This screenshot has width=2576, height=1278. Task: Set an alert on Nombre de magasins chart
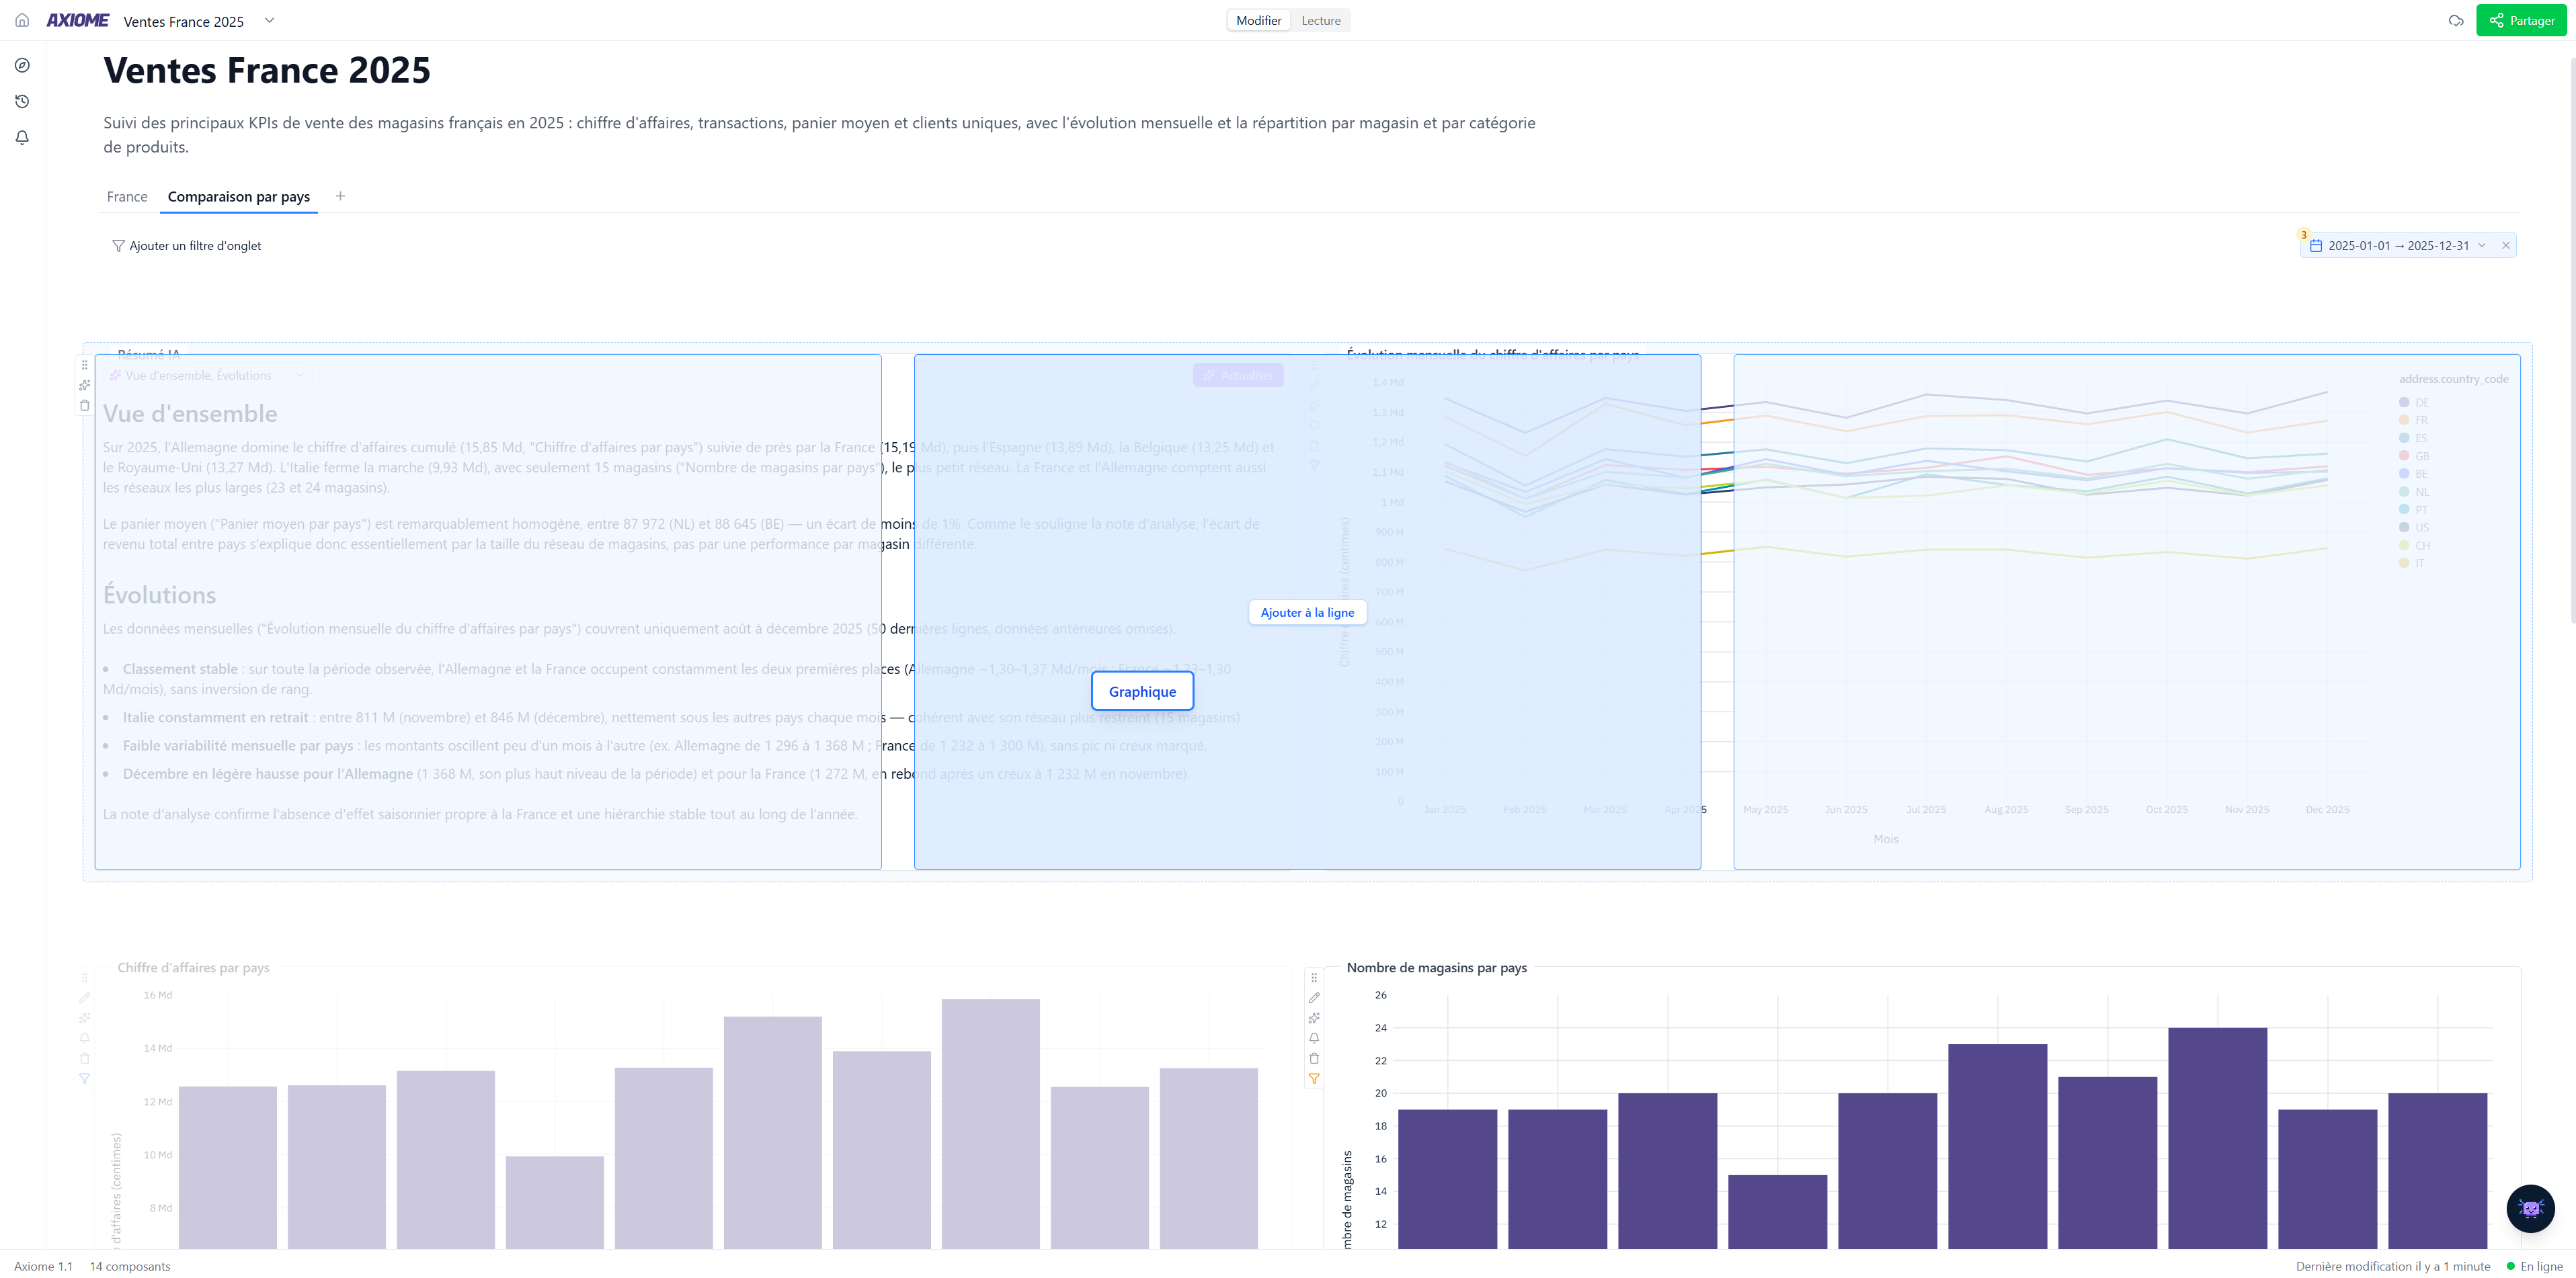coord(1314,1038)
